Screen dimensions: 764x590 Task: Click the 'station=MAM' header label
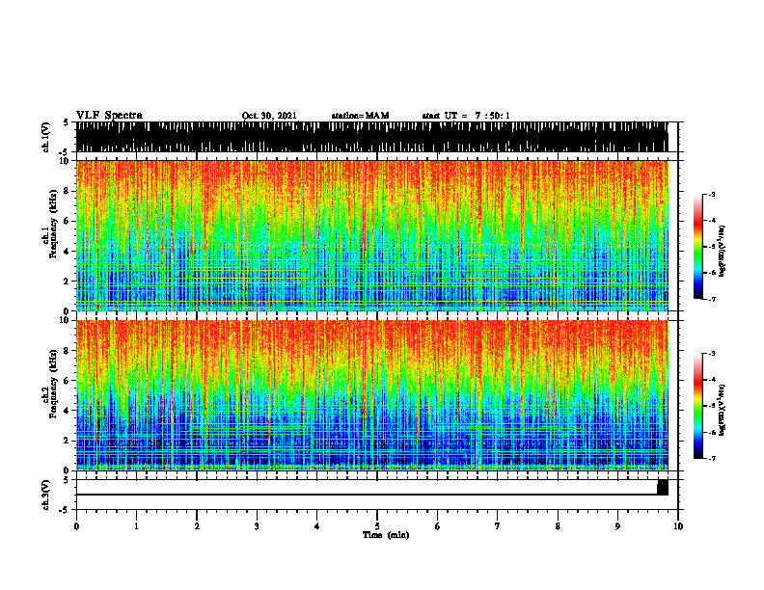pyautogui.click(x=360, y=116)
